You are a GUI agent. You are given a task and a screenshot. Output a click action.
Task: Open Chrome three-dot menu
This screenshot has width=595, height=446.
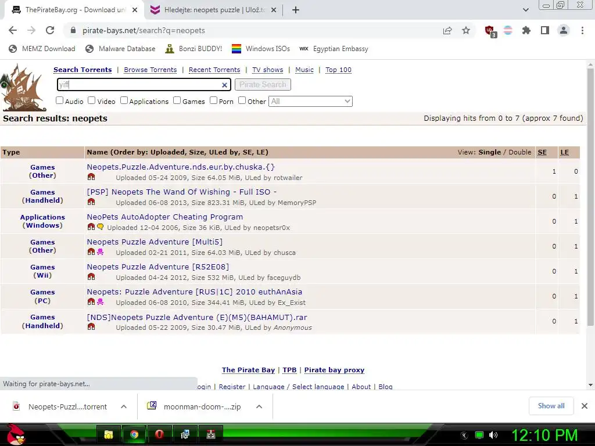582,30
